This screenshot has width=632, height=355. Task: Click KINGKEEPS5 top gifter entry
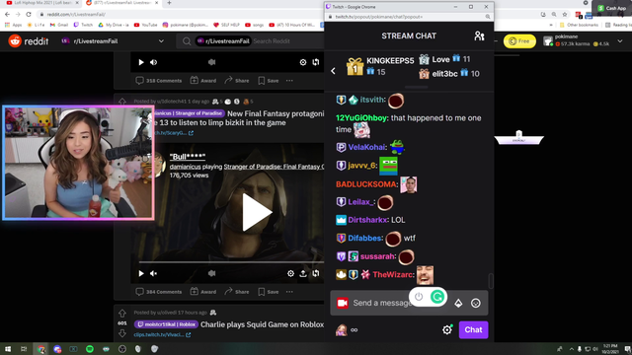click(380, 66)
